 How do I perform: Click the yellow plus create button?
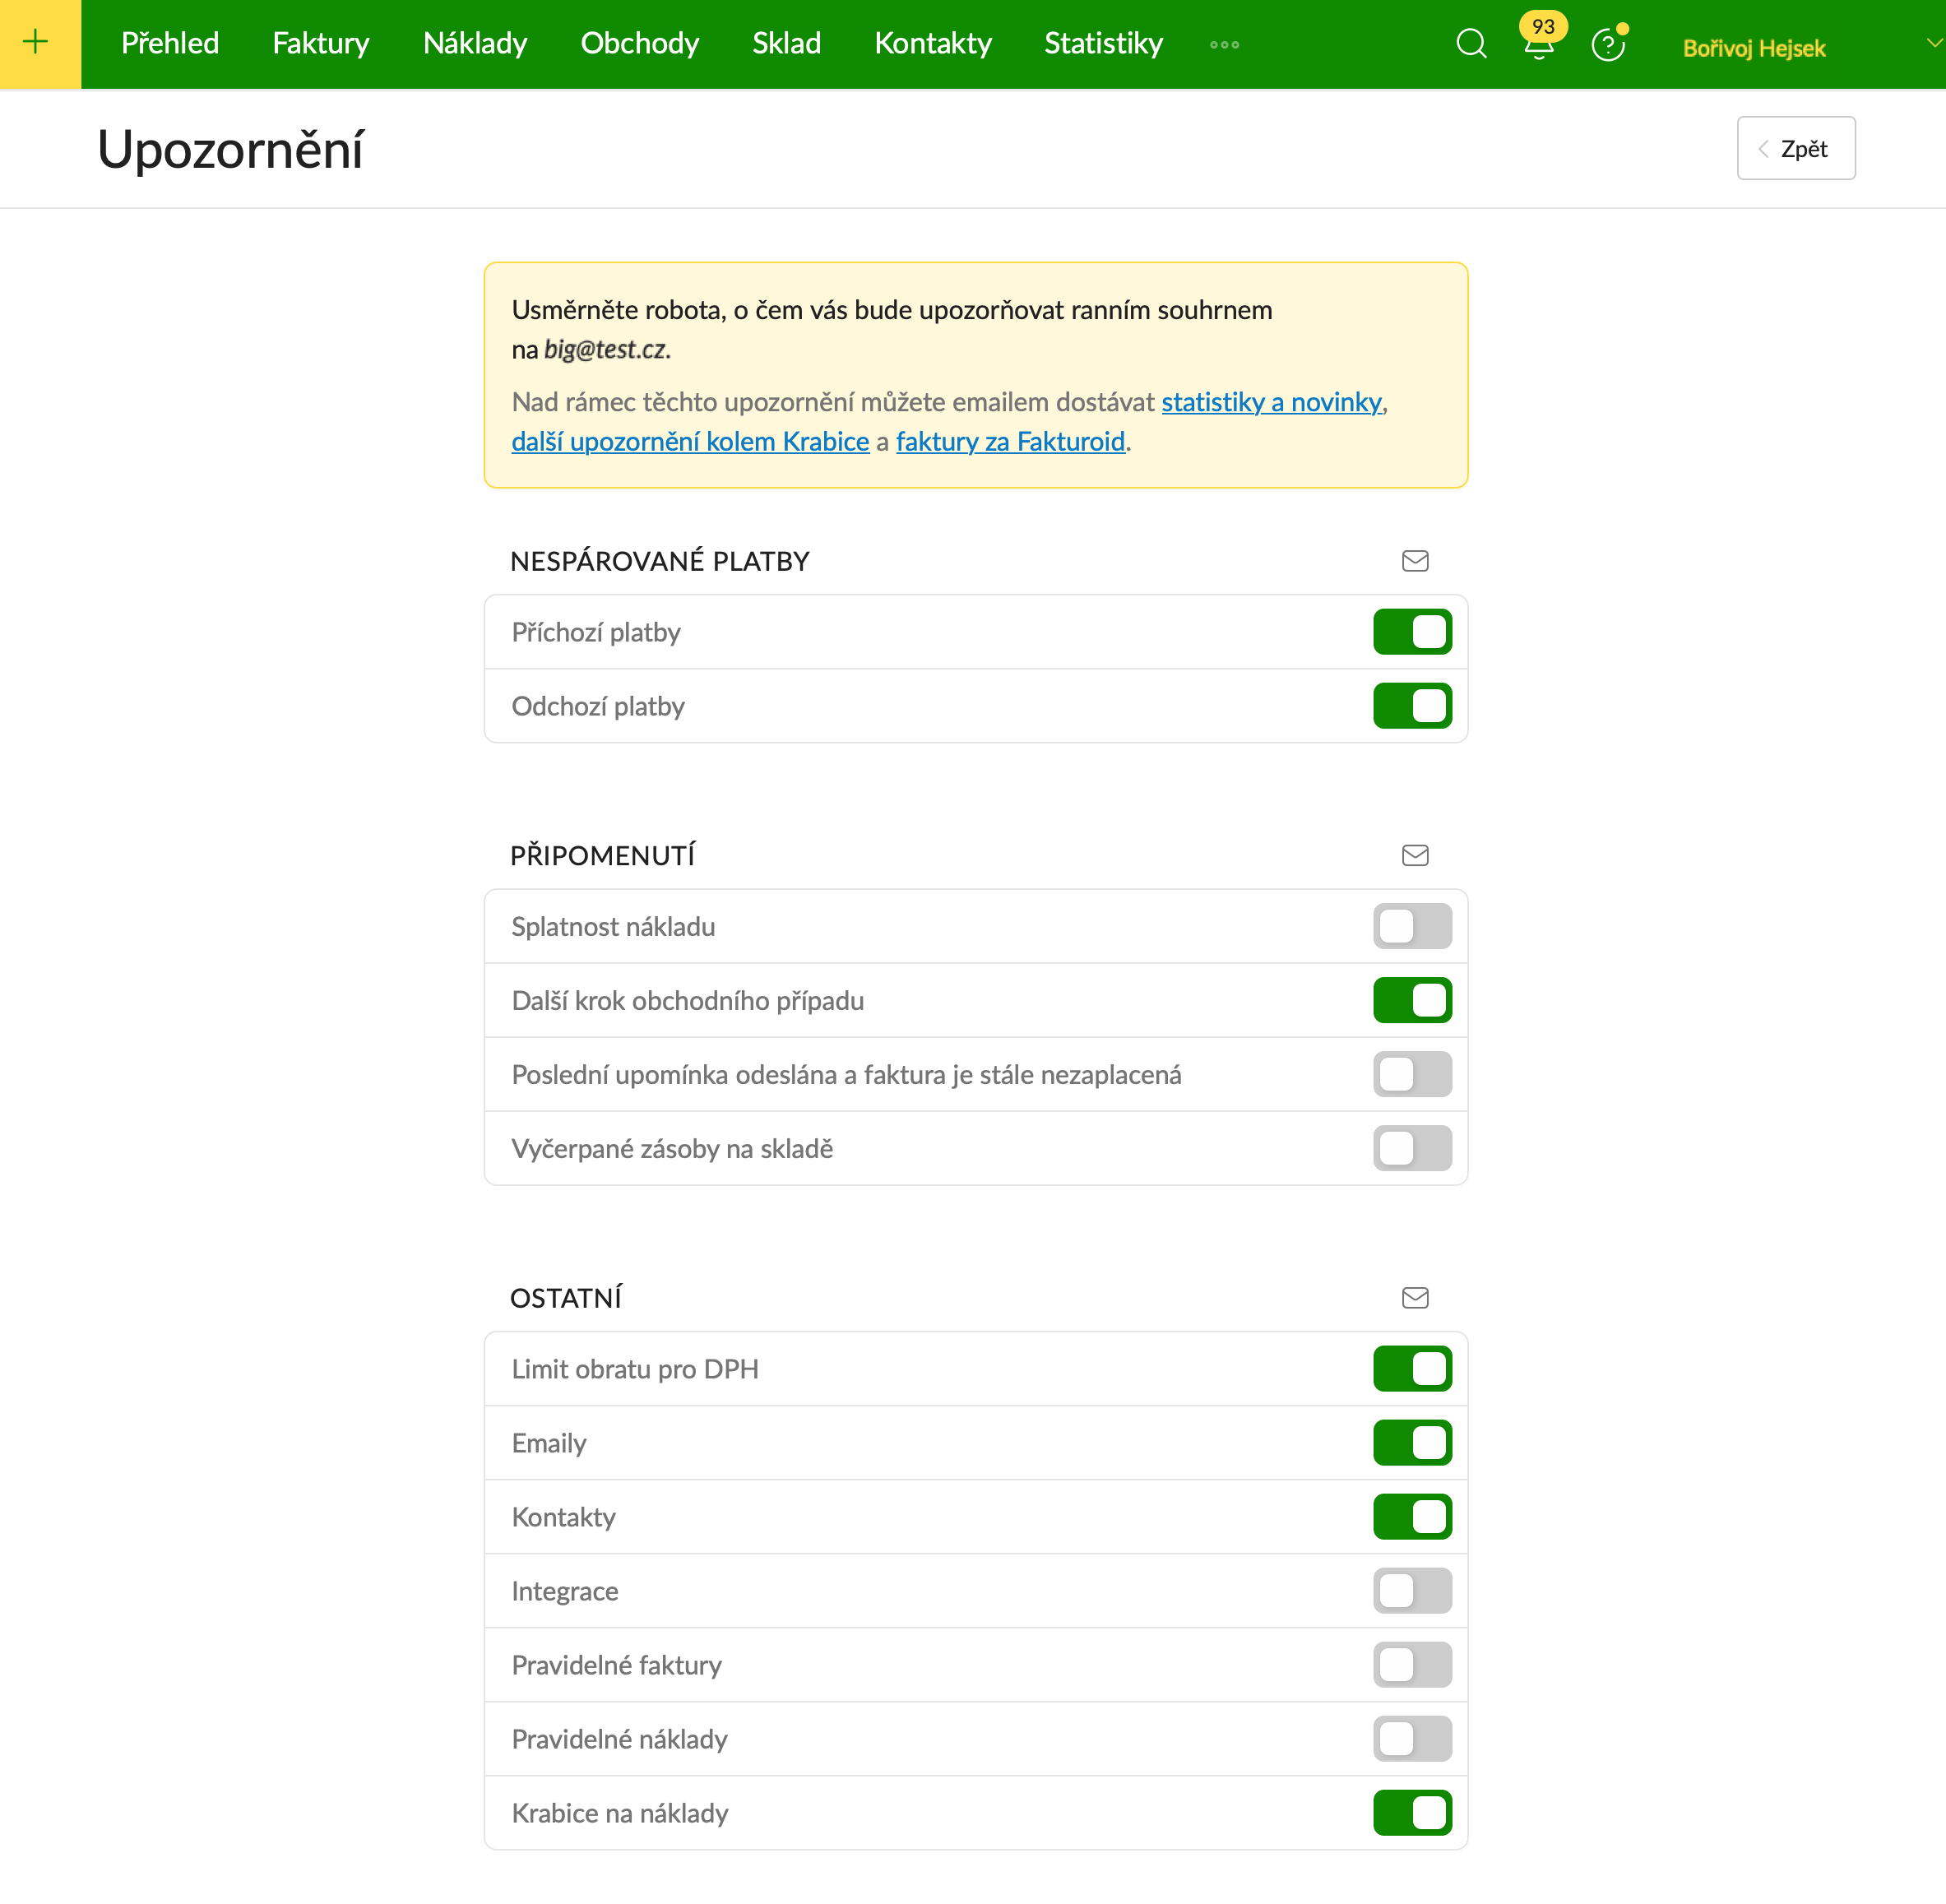click(38, 43)
